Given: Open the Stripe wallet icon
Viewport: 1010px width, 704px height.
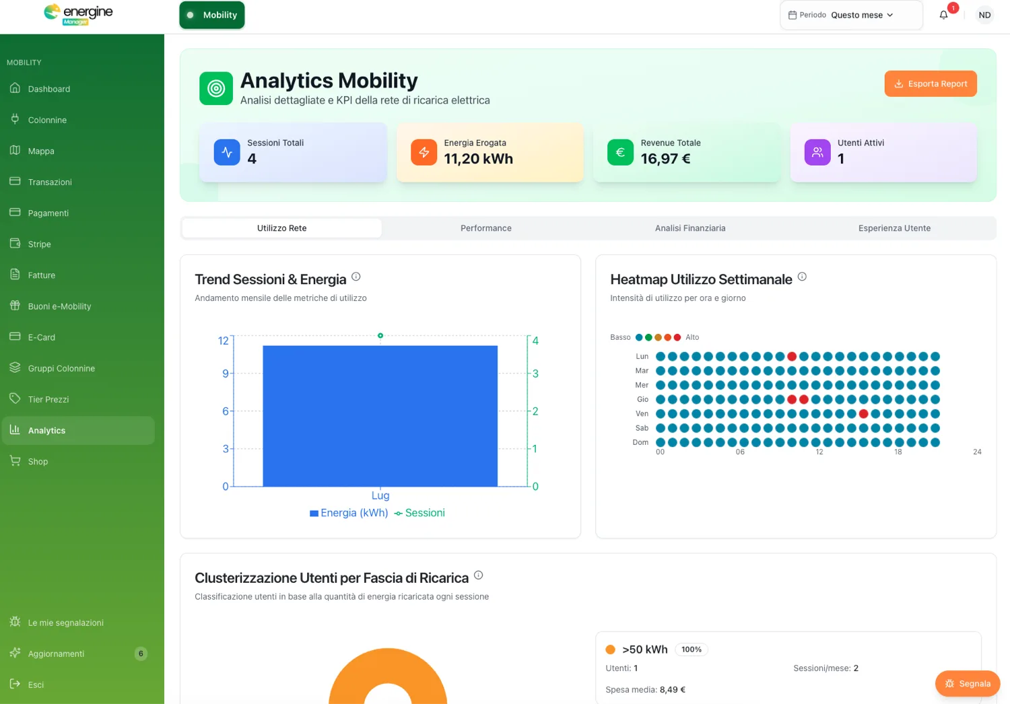Looking at the screenshot, I should click(x=15, y=243).
